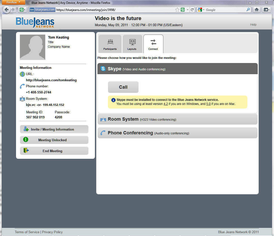Collapse the Skype section header
Screen dimensions: 274x236
pyautogui.click(x=177, y=69)
